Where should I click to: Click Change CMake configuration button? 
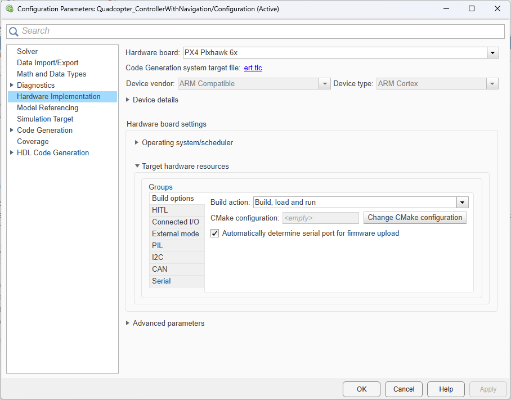tap(415, 218)
